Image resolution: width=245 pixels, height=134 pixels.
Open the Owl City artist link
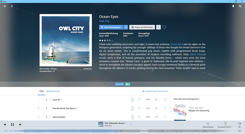[104, 21]
